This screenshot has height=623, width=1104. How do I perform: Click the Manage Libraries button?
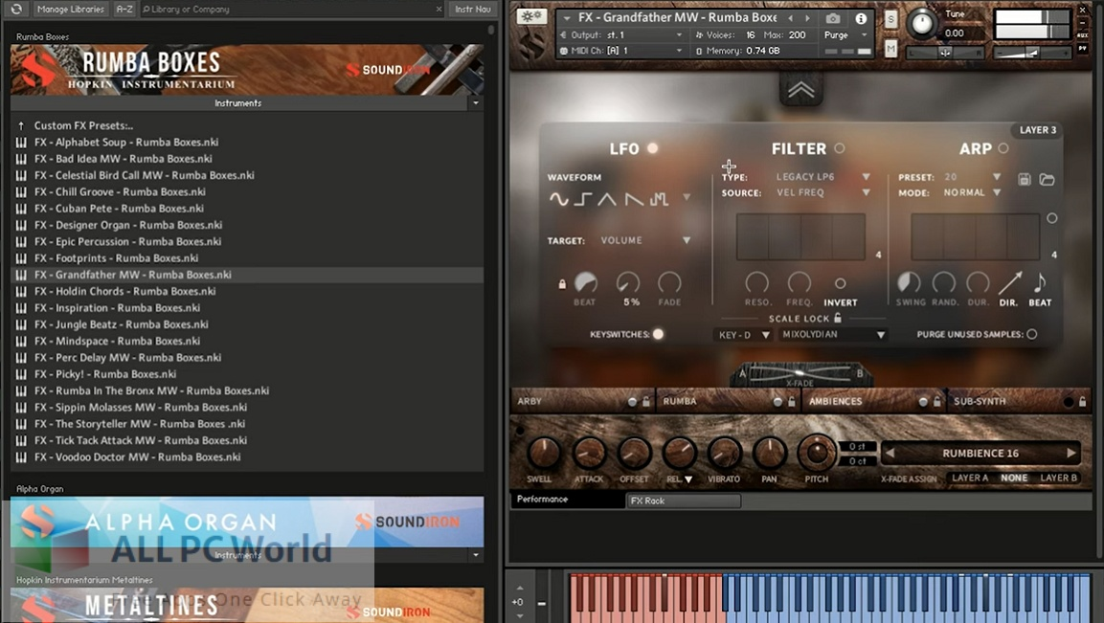pyautogui.click(x=71, y=10)
